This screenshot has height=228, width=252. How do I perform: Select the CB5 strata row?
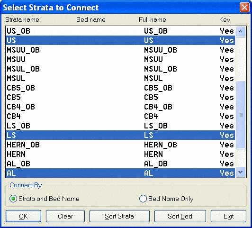coord(120,97)
